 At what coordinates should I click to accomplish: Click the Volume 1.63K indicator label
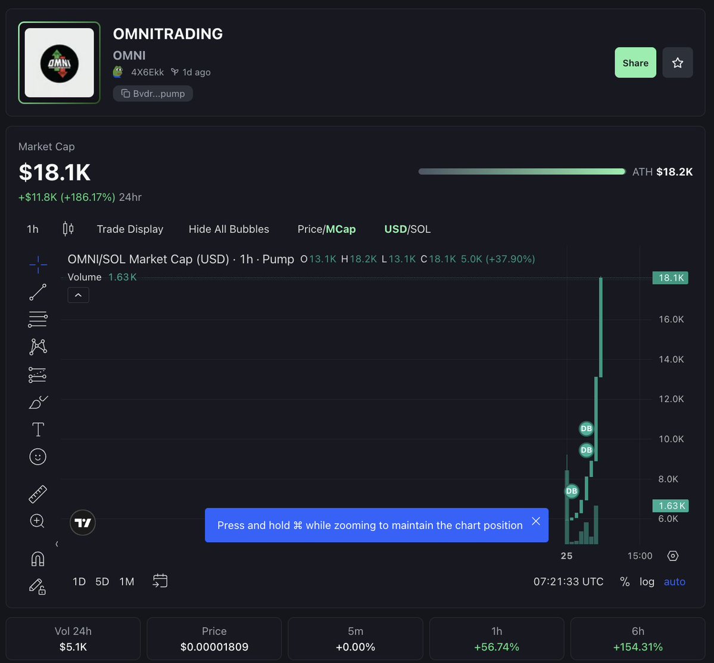[x=102, y=277]
